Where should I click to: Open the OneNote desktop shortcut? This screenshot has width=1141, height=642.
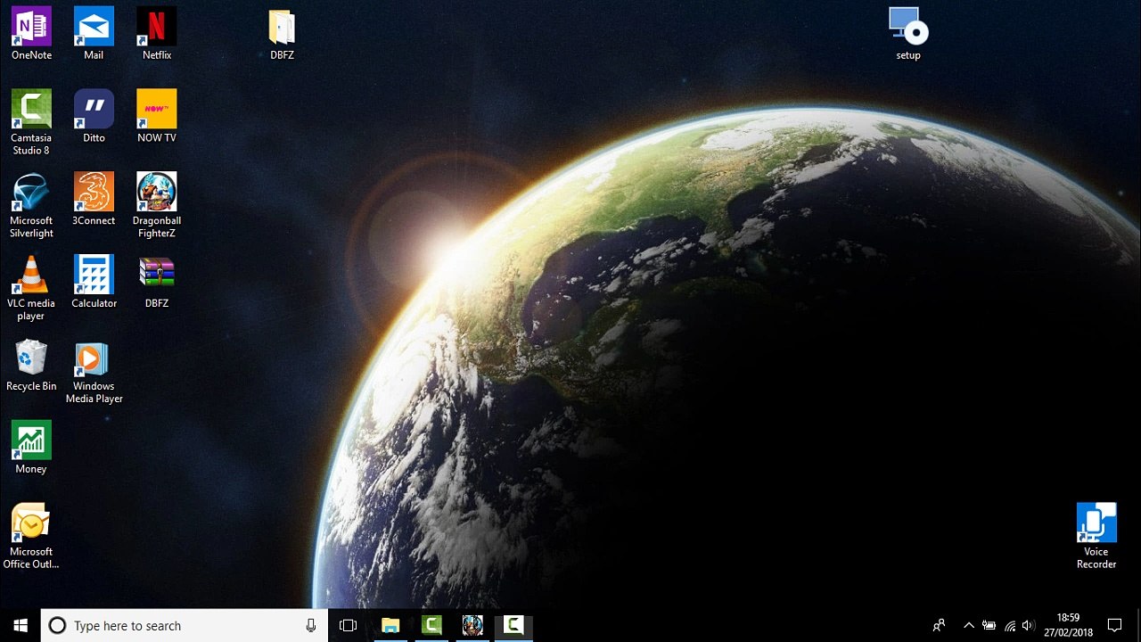tap(31, 34)
